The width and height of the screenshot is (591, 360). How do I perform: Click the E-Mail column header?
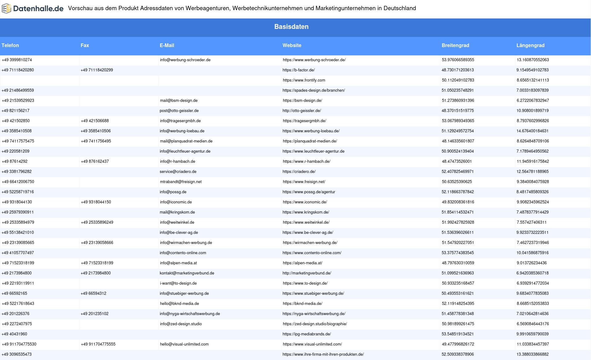point(167,46)
